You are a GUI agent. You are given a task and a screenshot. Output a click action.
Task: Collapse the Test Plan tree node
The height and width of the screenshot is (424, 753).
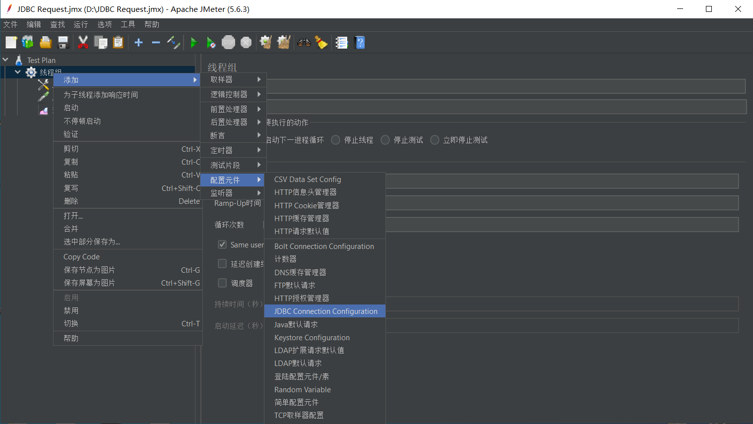6,60
